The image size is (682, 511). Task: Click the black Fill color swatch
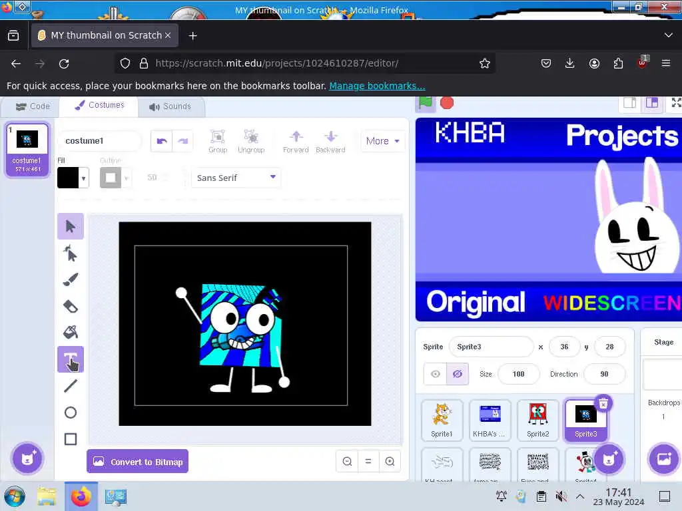point(69,178)
